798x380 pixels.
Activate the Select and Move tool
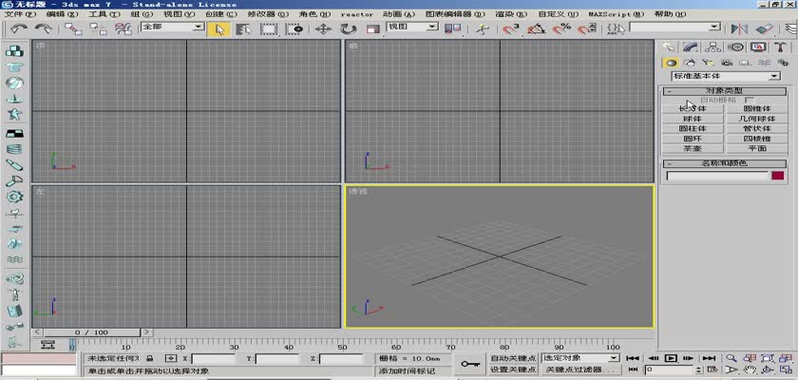click(323, 29)
